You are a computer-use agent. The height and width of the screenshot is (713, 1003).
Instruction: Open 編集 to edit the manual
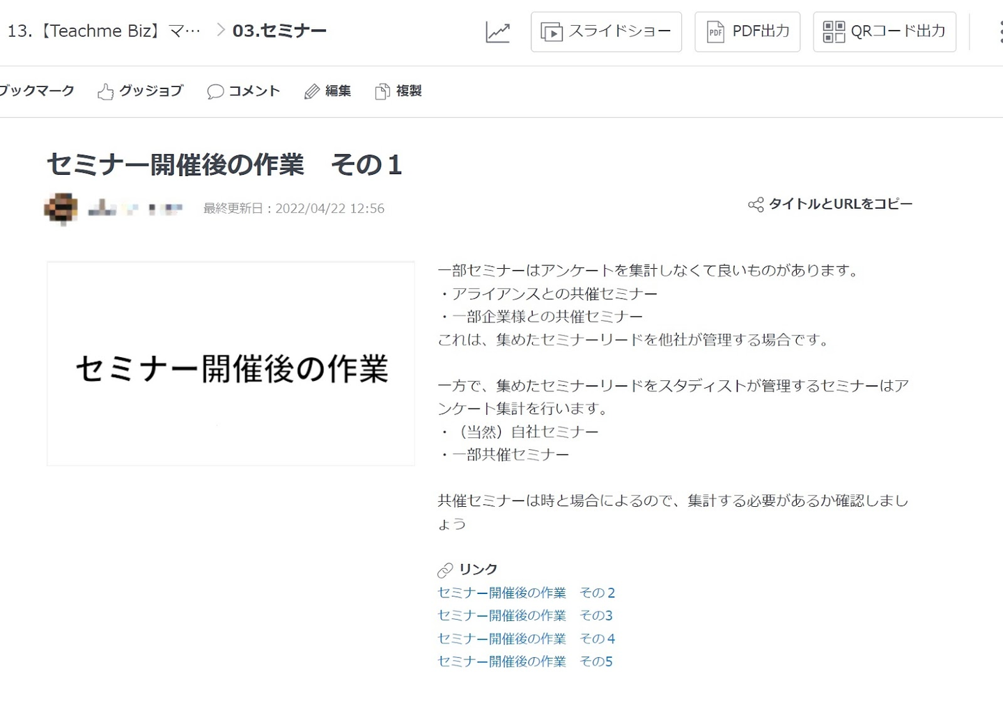tap(338, 91)
